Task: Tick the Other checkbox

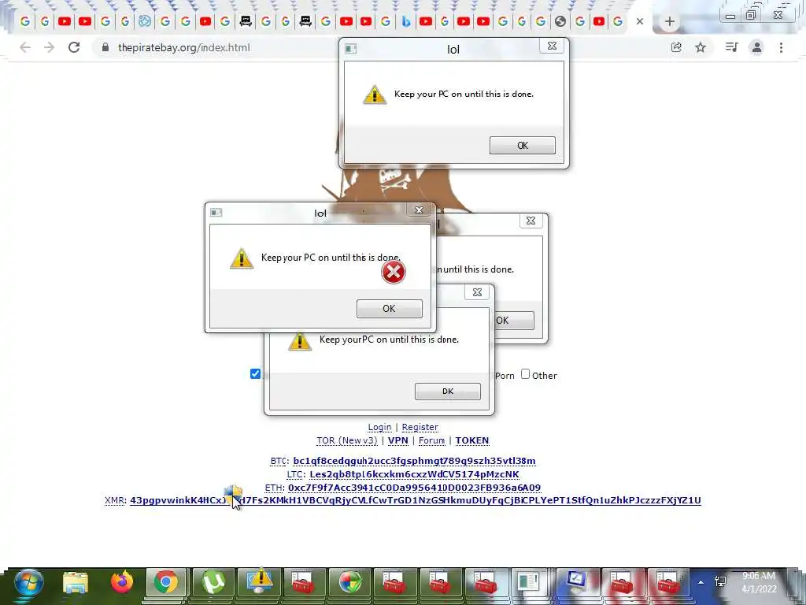Action: pyautogui.click(x=525, y=374)
